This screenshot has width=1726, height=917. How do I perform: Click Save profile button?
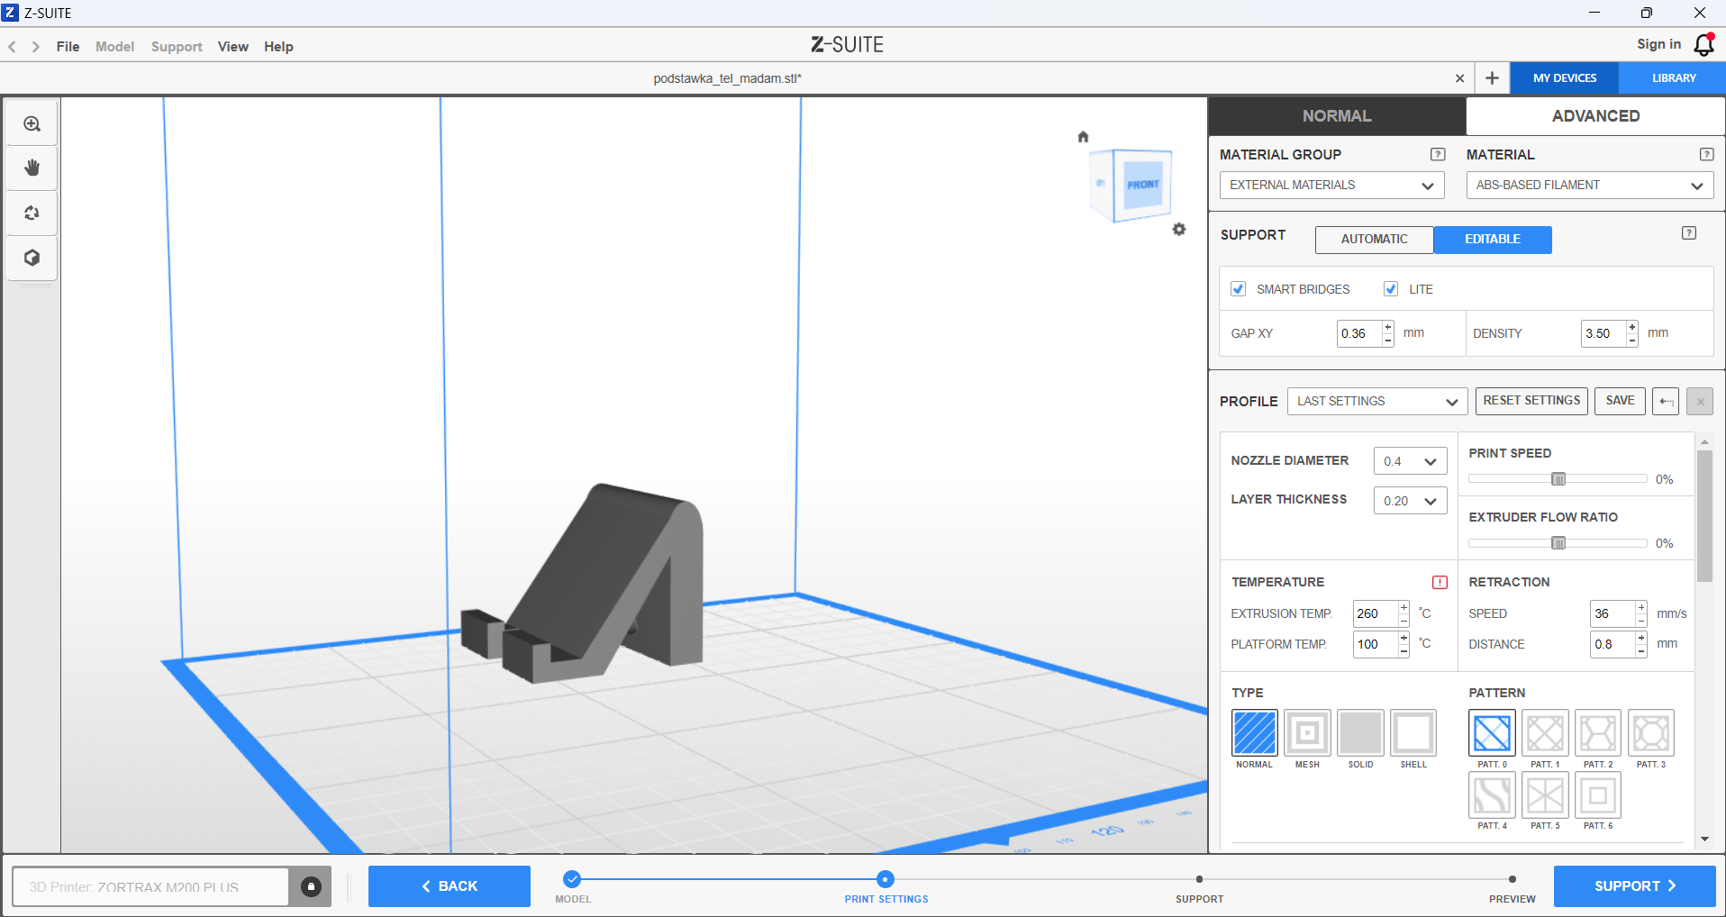tap(1620, 401)
